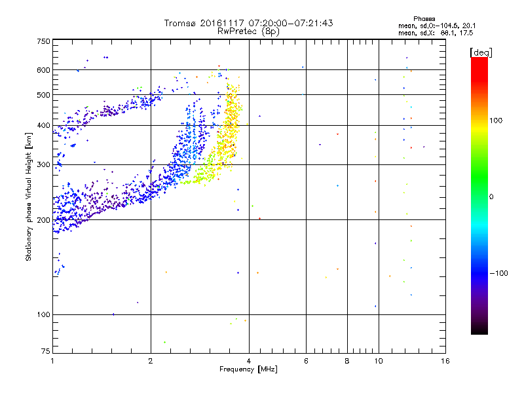
Task: Click the x-axis tick label '6'
Action: pyautogui.click(x=306, y=361)
